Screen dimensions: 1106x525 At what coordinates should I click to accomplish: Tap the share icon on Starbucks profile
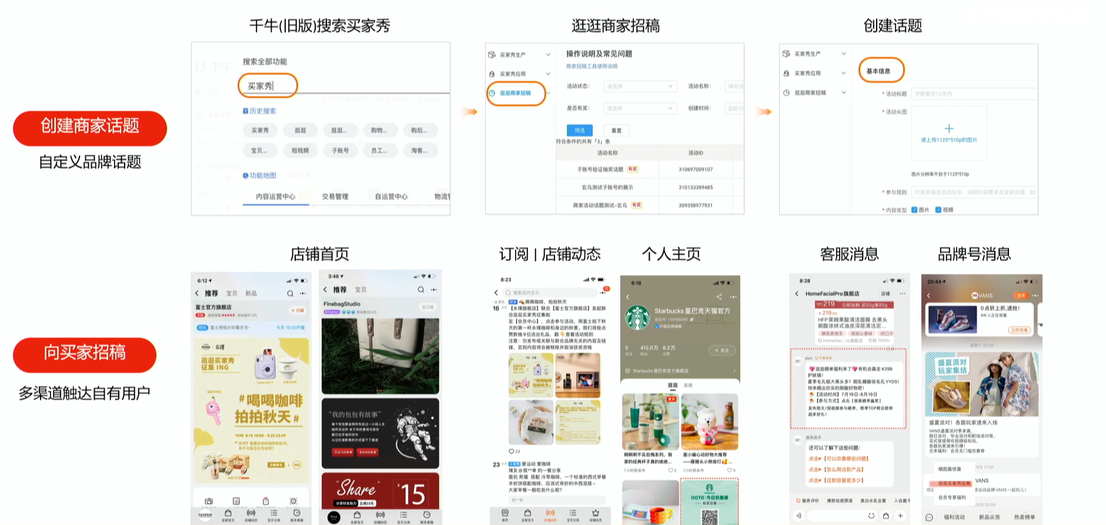[719, 297]
